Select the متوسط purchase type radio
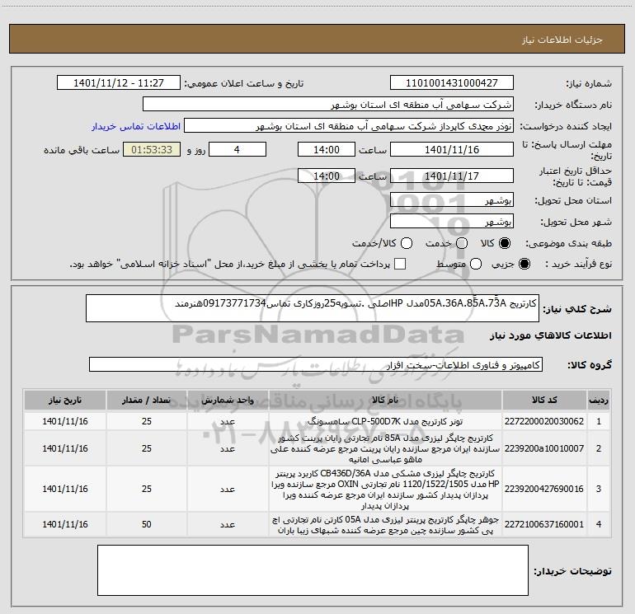The image size is (635, 614). tap(476, 264)
